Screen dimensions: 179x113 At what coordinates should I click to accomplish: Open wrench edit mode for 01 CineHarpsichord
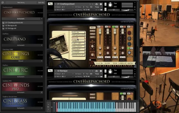click(50, 4)
